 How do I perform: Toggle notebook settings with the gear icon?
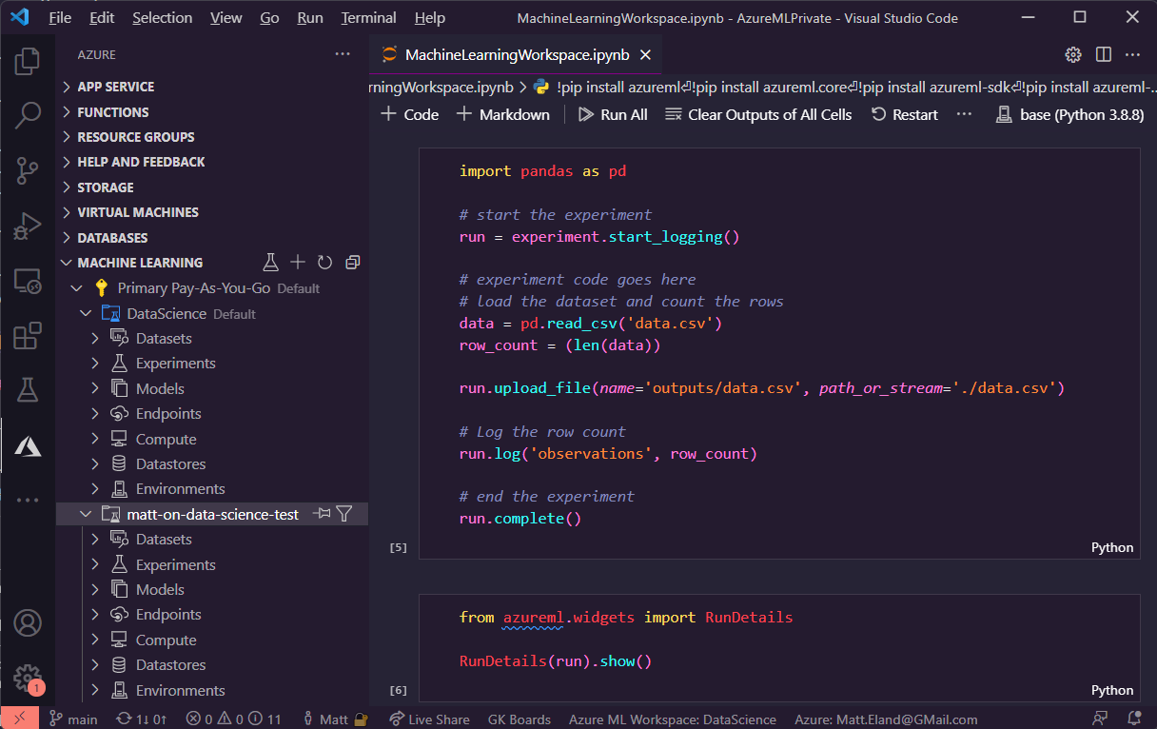pyautogui.click(x=1073, y=55)
